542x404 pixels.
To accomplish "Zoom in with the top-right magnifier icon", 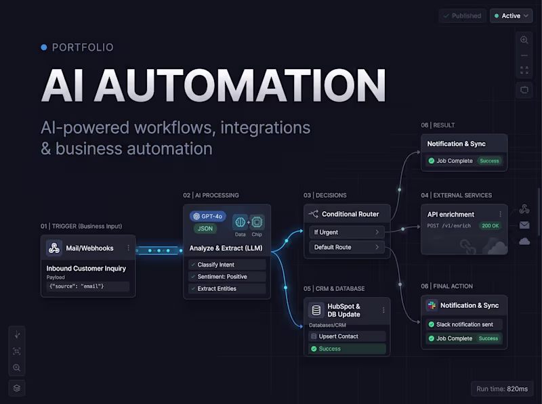I will pos(524,40).
